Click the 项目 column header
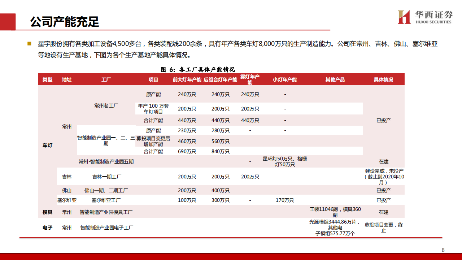Image resolution: width=462 pixels, height=260 pixels. tap(153, 79)
